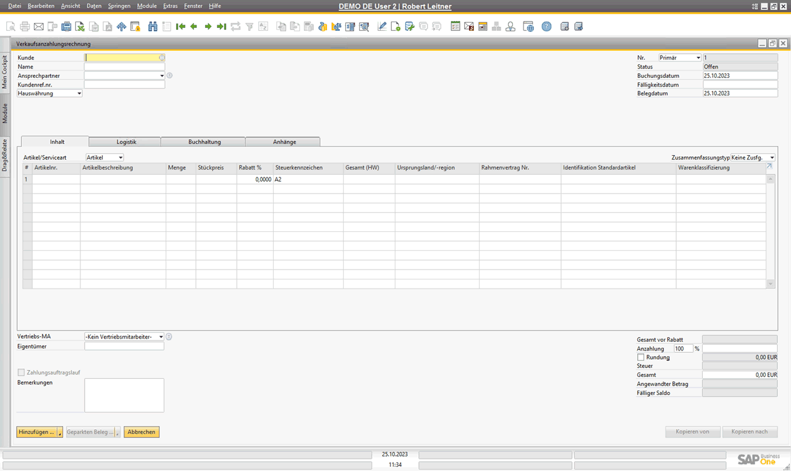The height and width of the screenshot is (471, 791).
Task: Go to next record green arrow
Action: 208,27
